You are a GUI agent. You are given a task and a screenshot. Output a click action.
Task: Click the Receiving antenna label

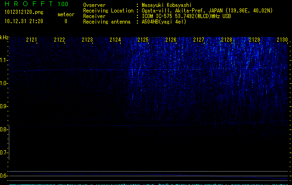(107, 22)
